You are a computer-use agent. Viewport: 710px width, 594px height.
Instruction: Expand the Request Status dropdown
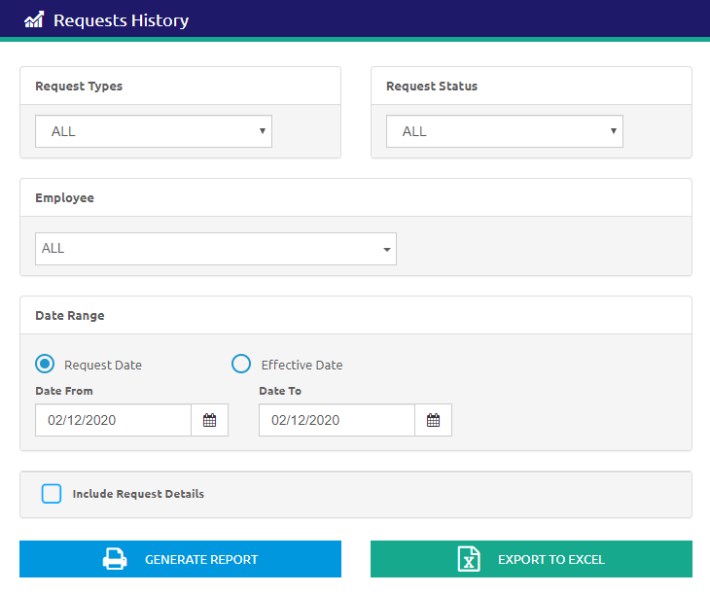coord(504,131)
